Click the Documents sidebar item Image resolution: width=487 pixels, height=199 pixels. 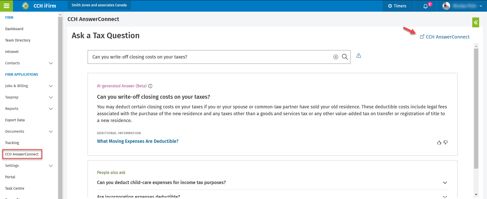[15, 131]
